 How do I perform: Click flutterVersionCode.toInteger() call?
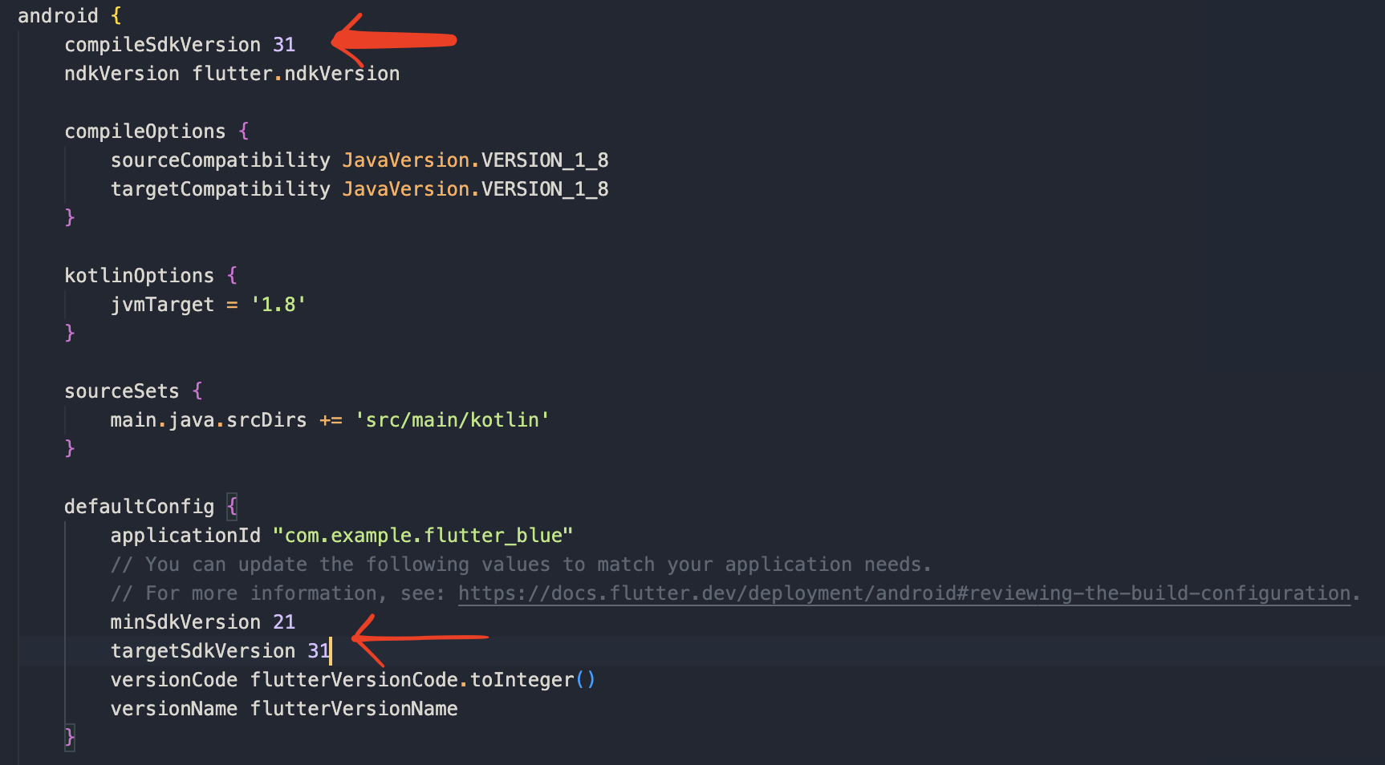[x=423, y=680]
